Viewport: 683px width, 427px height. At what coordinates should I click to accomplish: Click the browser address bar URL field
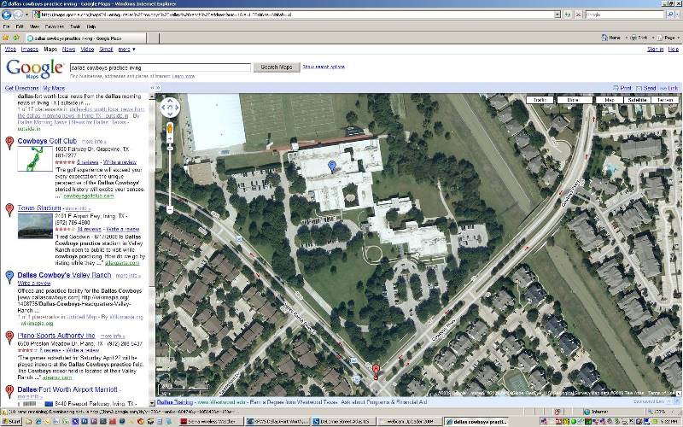click(297, 15)
